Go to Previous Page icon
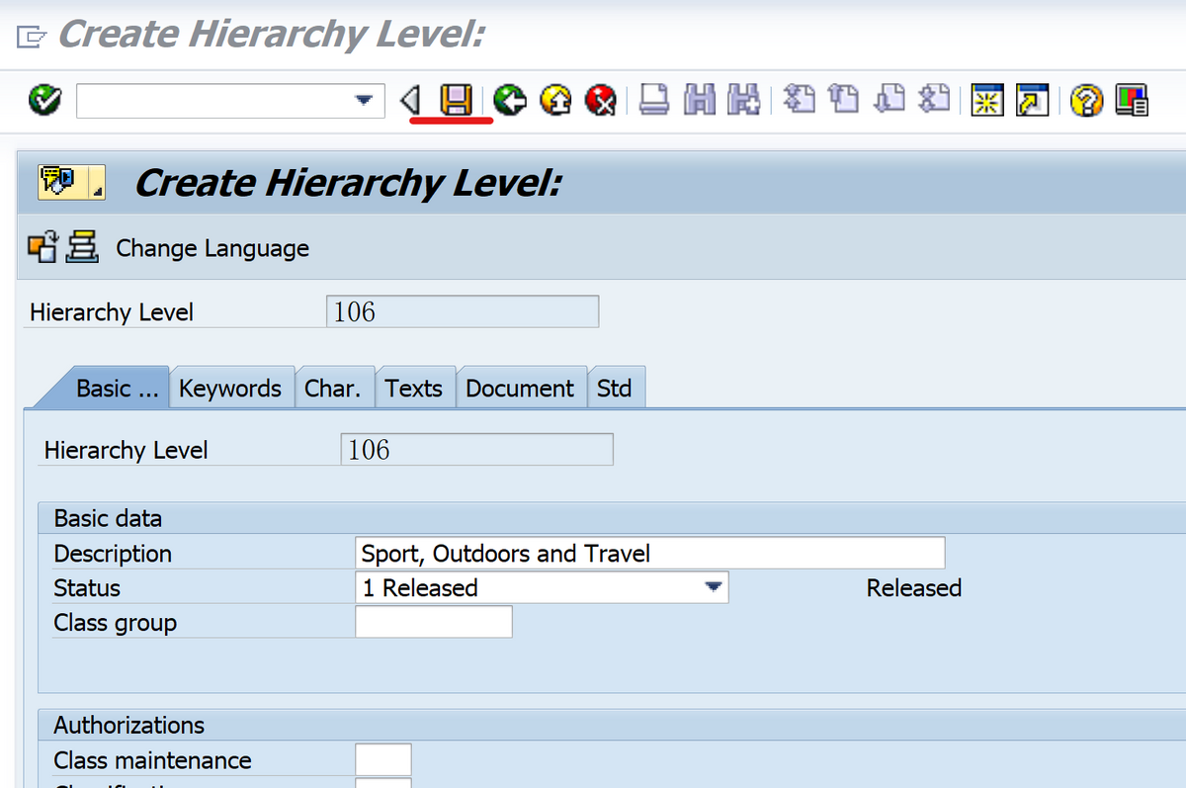The height and width of the screenshot is (788, 1186). tap(844, 100)
